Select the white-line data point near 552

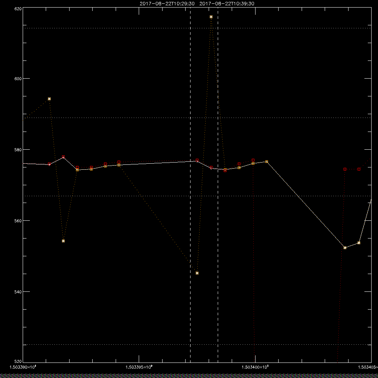[x=345, y=248]
